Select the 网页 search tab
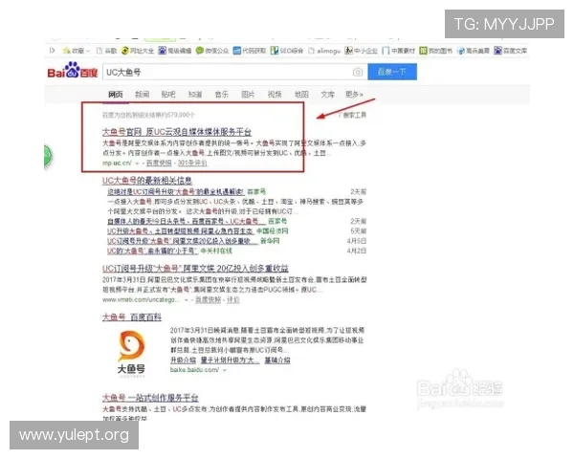The width and height of the screenshot is (574, 459). (116, 95)
